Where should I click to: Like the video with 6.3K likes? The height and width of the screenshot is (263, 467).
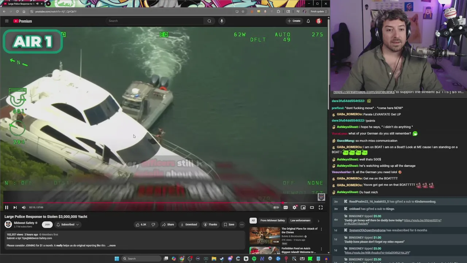(141, 224)
